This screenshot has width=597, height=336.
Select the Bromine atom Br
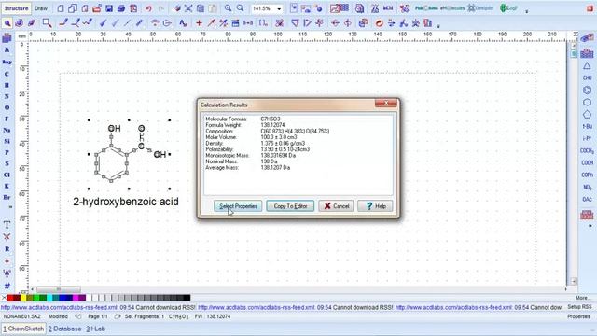coord(7,197)
